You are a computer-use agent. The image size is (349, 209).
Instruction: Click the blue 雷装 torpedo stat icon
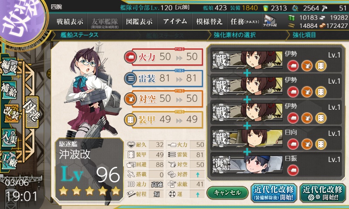[130, 78]
